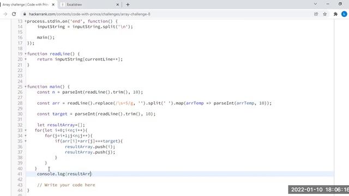Click the '// Write your code here' comment
This screenshot has height=196, width=349.
(66, 185)
